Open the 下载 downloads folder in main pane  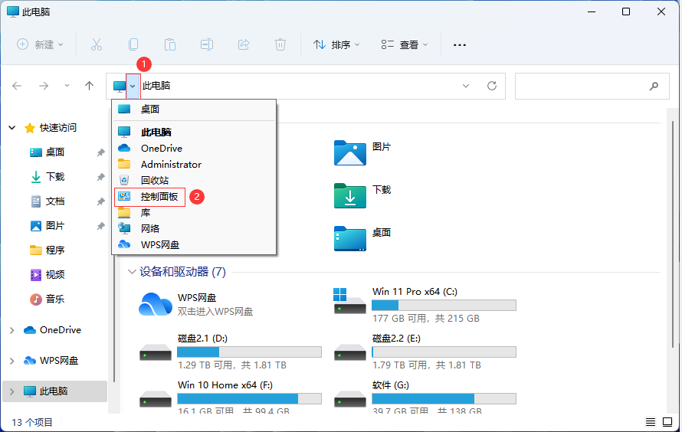[349, 195]
